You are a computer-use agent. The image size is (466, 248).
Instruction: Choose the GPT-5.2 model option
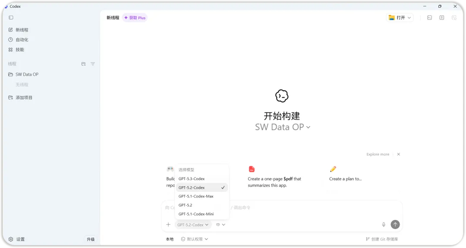pos(202,205)
